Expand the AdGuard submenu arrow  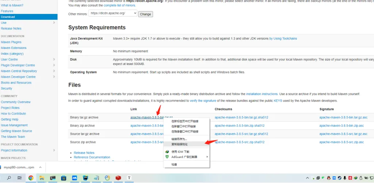(x=207, y=157)
